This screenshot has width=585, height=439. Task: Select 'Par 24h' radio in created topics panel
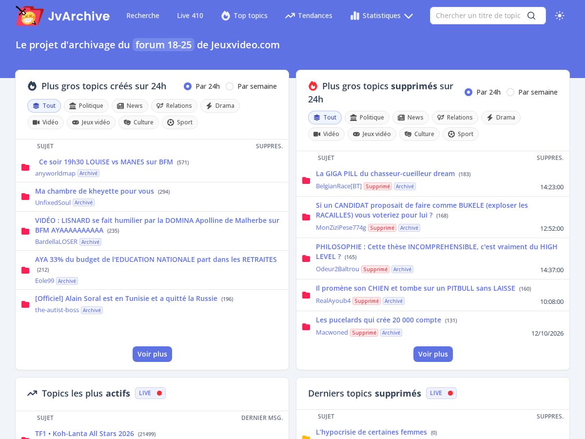coord(188,86)
